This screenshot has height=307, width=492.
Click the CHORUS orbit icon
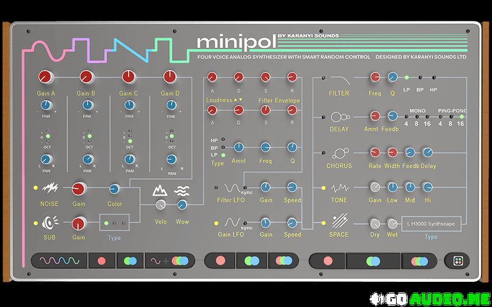click(340, 153)
